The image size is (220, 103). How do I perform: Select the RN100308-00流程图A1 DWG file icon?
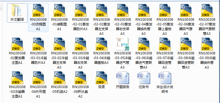coord(38,10)
